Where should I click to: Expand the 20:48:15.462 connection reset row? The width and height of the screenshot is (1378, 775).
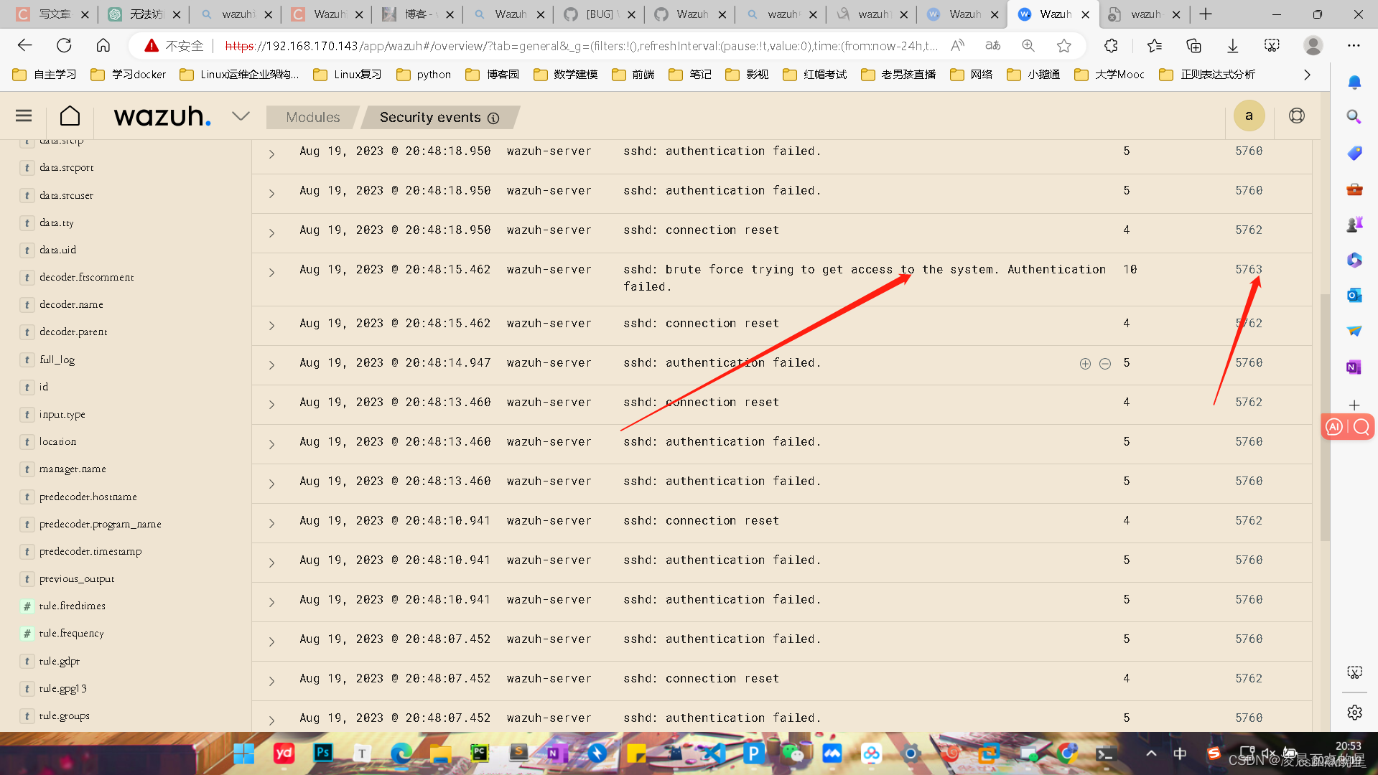271,326
